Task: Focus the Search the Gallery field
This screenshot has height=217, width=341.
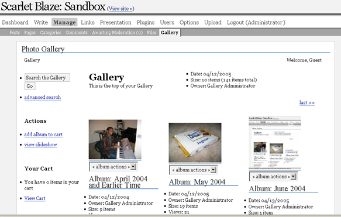Action: (47, 78)
